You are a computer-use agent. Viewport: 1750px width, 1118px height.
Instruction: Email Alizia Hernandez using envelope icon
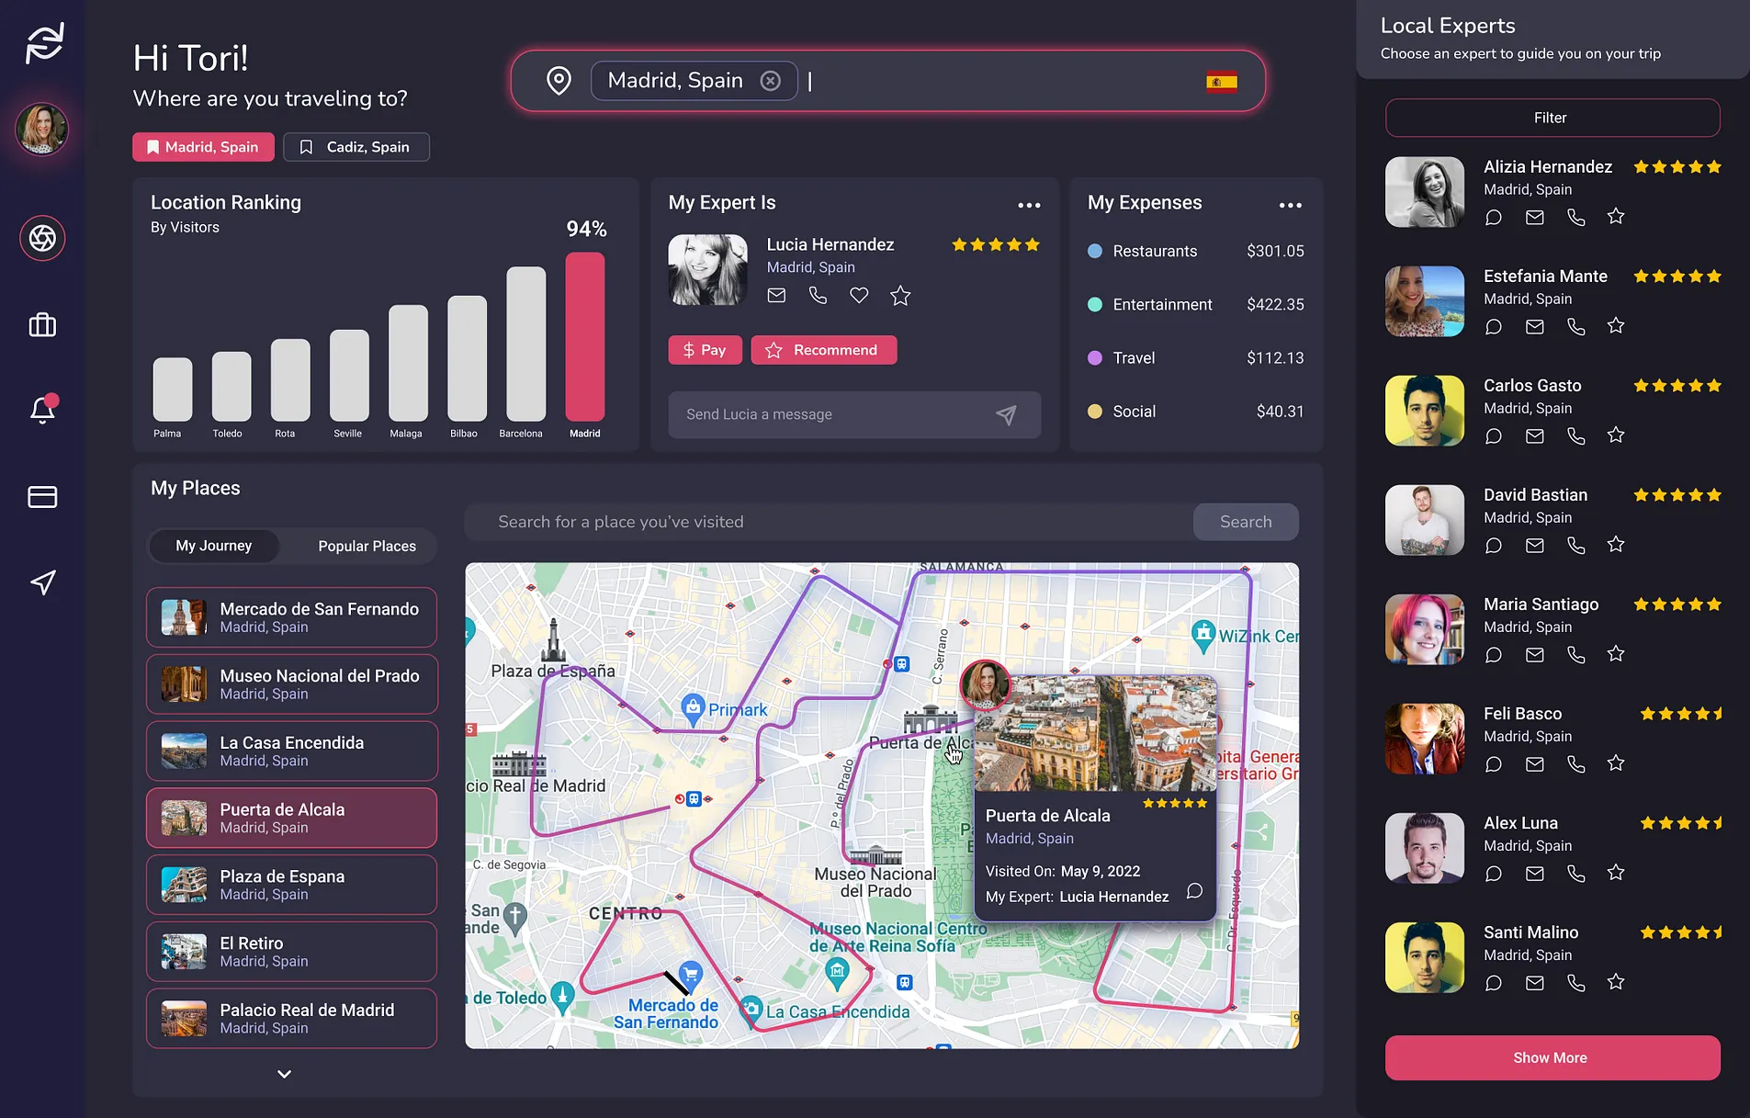point(1534,218)
